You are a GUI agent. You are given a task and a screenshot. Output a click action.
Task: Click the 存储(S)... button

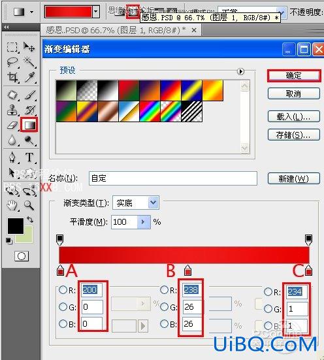point(294,135)
